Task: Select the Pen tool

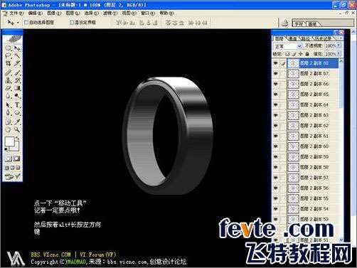Action: pyautogui.click(x=9, y=113)
